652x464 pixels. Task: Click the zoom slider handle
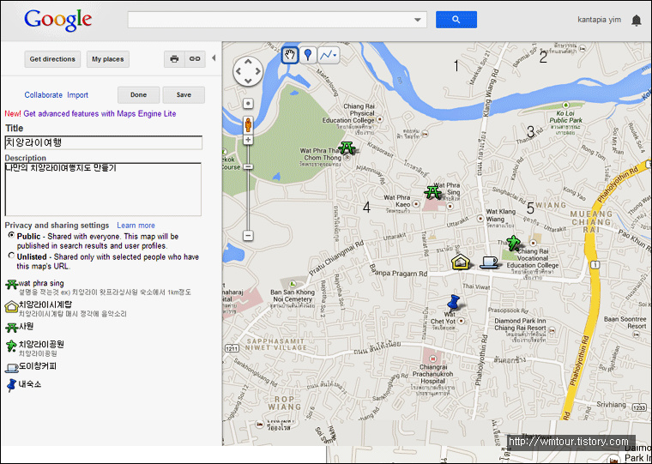click(248, 166)
